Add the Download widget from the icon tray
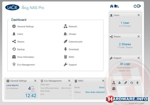The width and height of the screenshot is (150, 105). click(x=137, y=83)
